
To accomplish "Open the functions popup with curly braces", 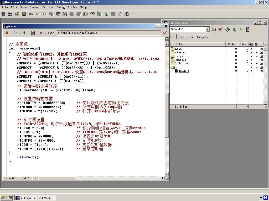I will point(17,33).
